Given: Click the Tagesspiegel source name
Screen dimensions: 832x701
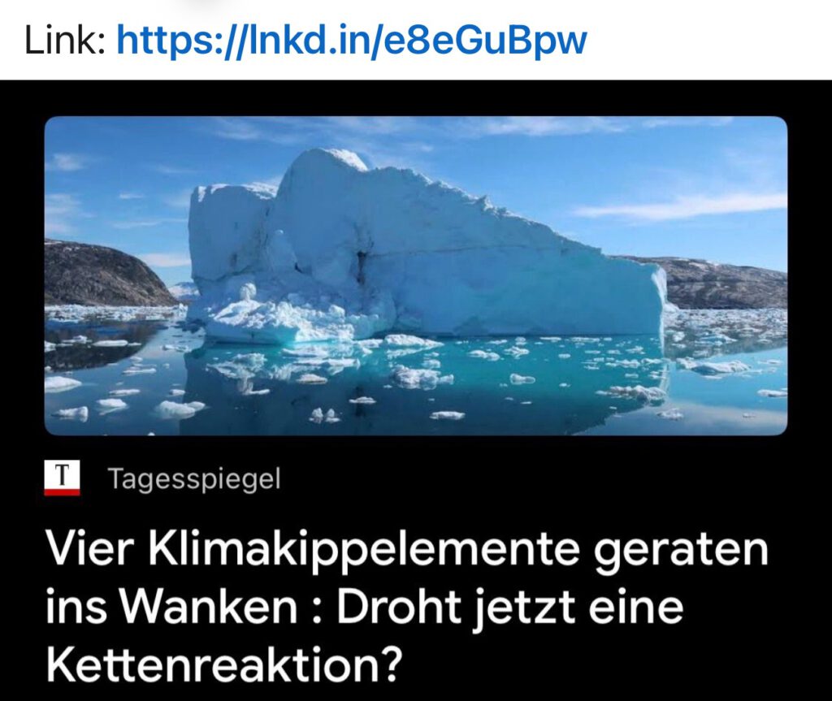Looking at the screenshot, I should 194,479.
